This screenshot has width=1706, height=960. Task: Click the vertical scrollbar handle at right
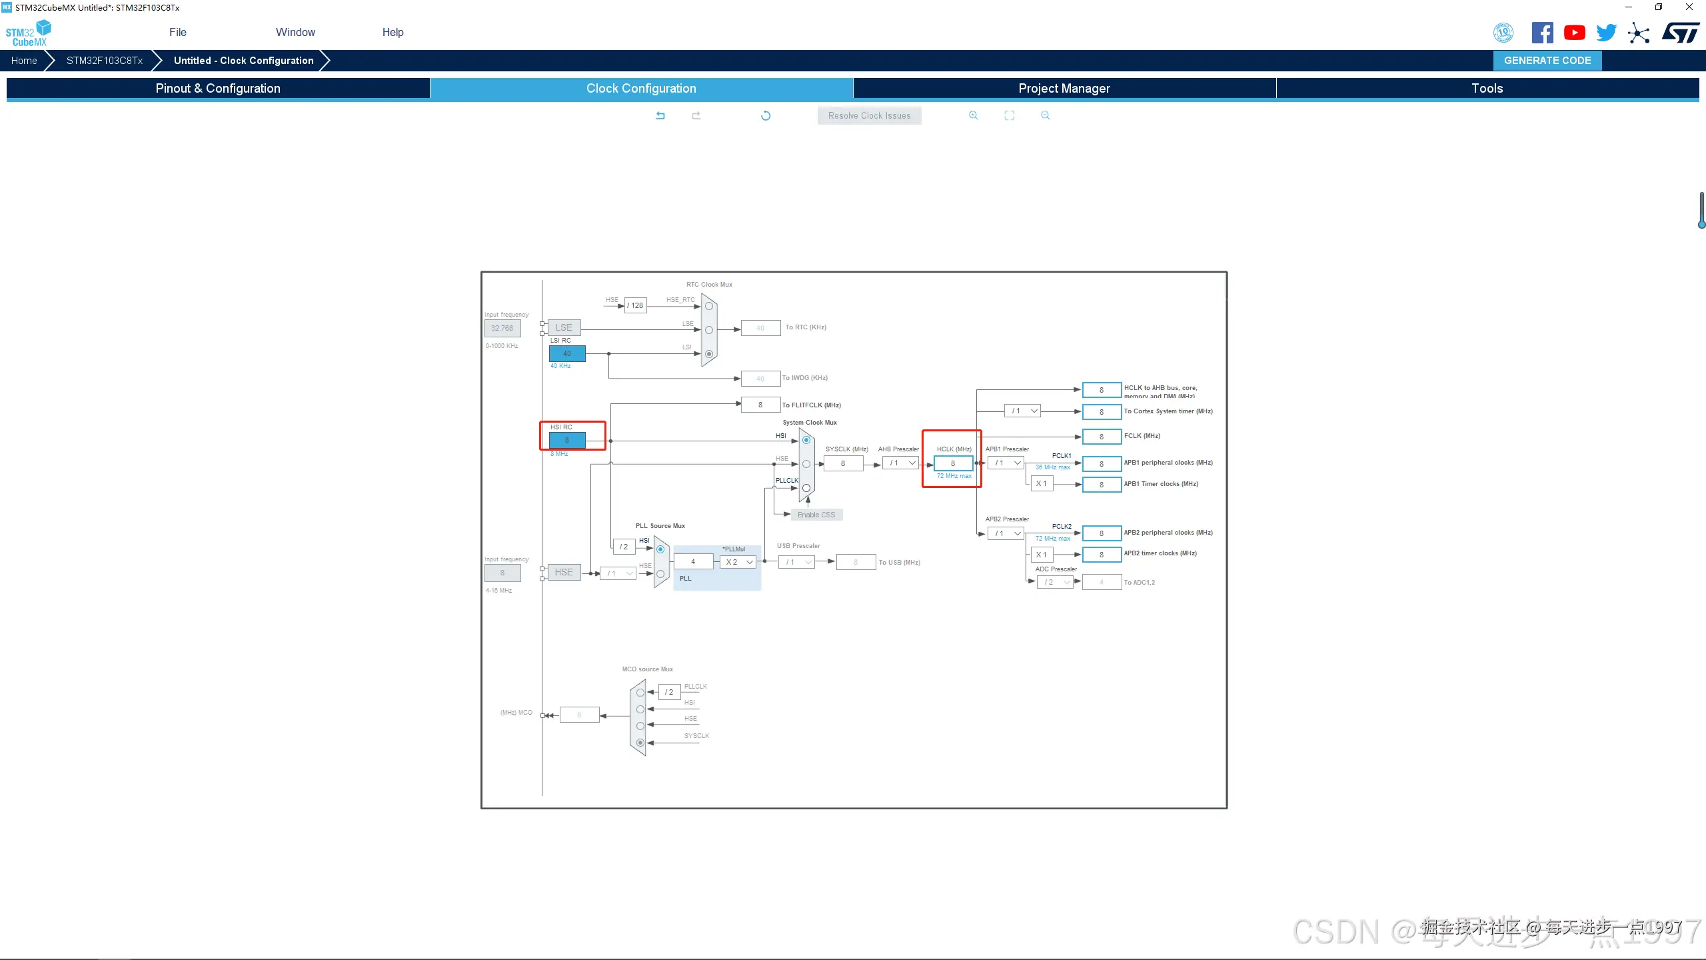1701,210
